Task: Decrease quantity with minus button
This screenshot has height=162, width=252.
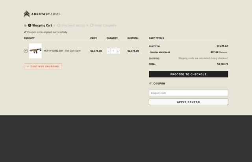Action: coord(108,51)
